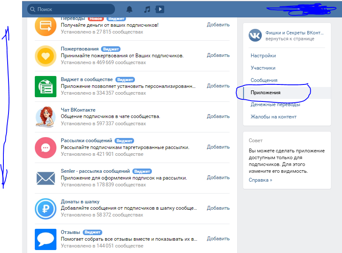Open the Рассылки сообщений title link
The height and width of the screenshot is (253, 342).
click(x=87, y=141)
